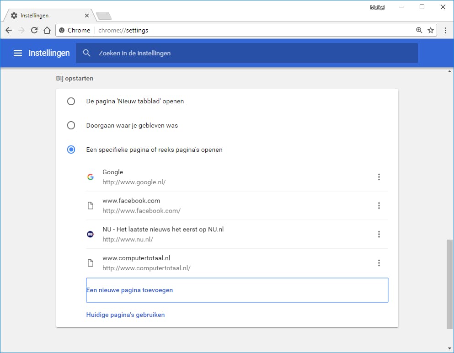The image size is (454, 353).
Task: Select "De pagina 'Nieuw tabblad' openen" radio
Action: pyautogui.click(x=71, y=101)
